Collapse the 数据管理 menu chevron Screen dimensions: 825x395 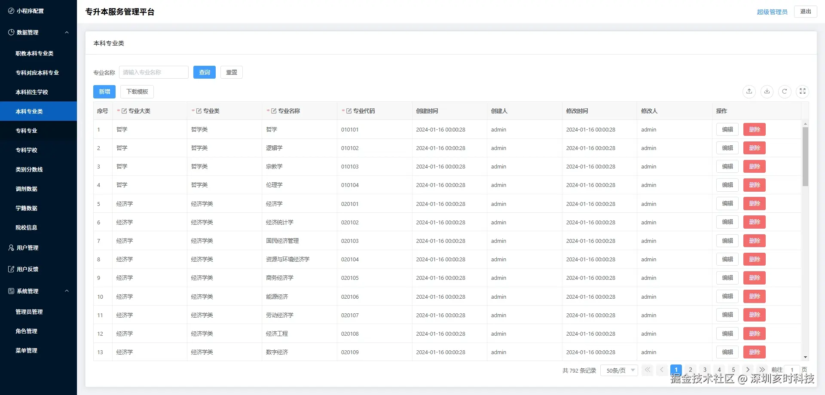pyautogui.click(x=67, y=32)
